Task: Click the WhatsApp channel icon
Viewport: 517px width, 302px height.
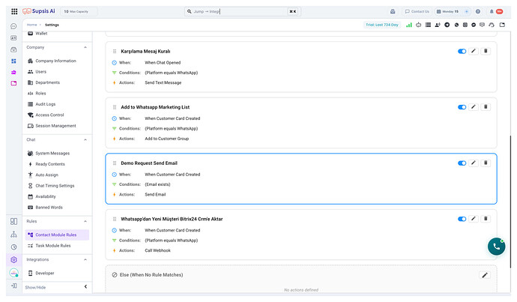Action: tap(456, 25)
